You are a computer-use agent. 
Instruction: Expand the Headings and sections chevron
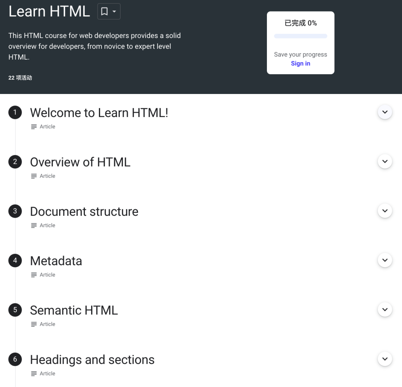click(385, 359)
